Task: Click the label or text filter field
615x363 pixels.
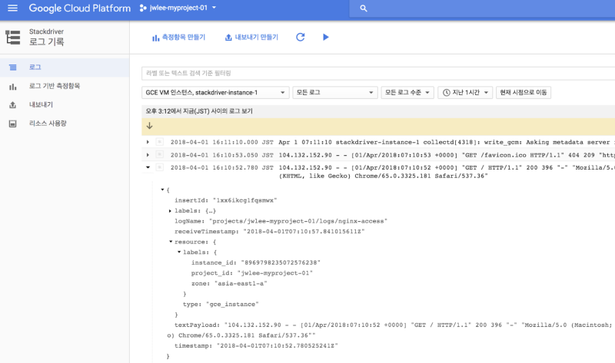Action: click(377, 73)
